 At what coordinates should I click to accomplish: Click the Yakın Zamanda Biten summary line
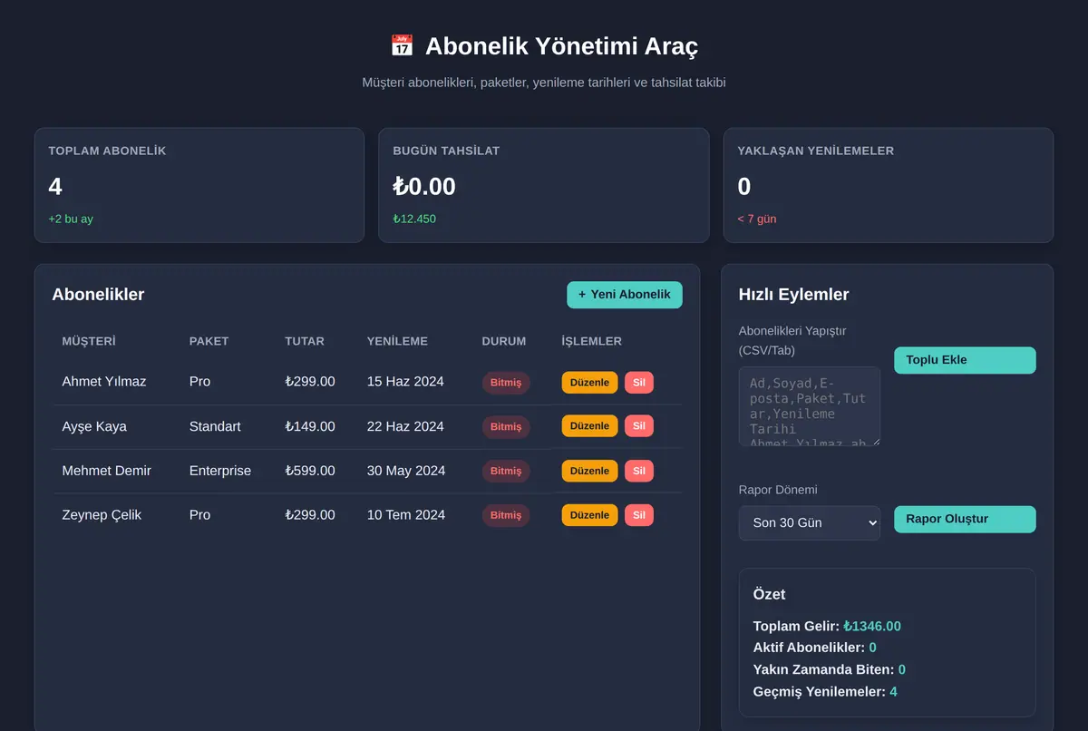830,670
